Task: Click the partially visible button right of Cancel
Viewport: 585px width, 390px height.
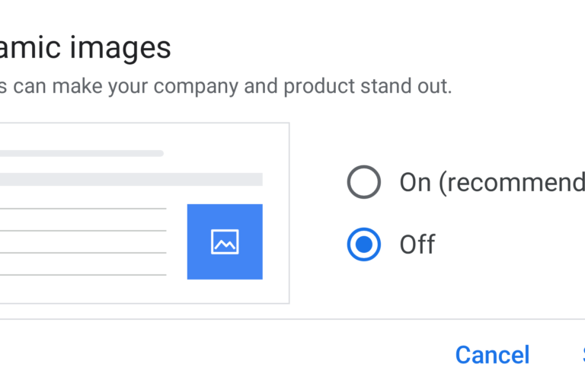Action: tap(583, 354)
